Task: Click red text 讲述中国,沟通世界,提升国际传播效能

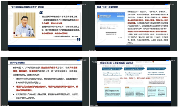Action: (135, 78)
